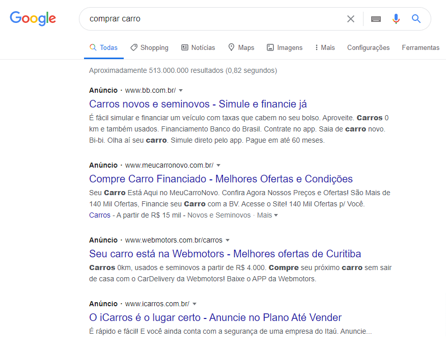Open the virtual keyboard icon

(x=376, y=18)
